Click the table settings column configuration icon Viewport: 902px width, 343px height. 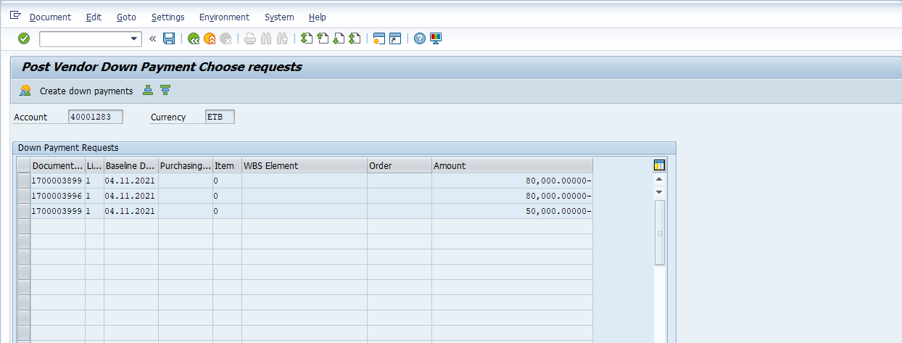click(659, 165)
